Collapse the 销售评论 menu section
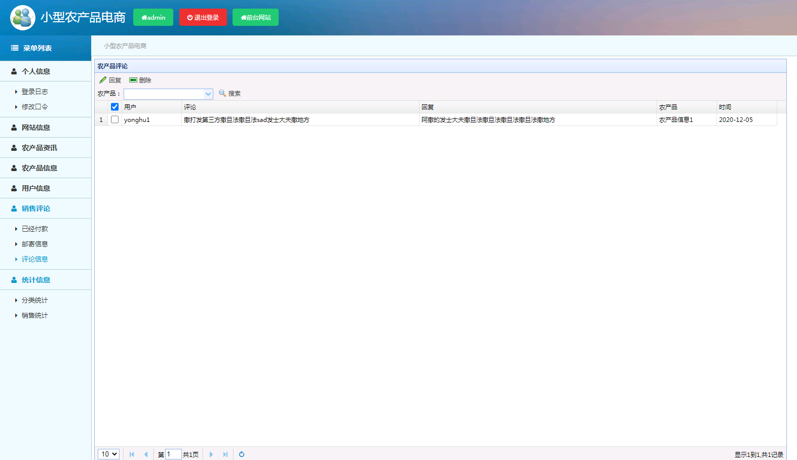The image size is (797, 460). (x=46, y=208)
